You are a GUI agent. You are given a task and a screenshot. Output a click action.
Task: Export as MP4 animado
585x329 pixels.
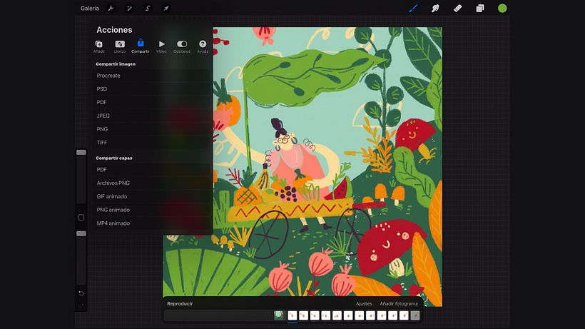click(x=151, y=223)
